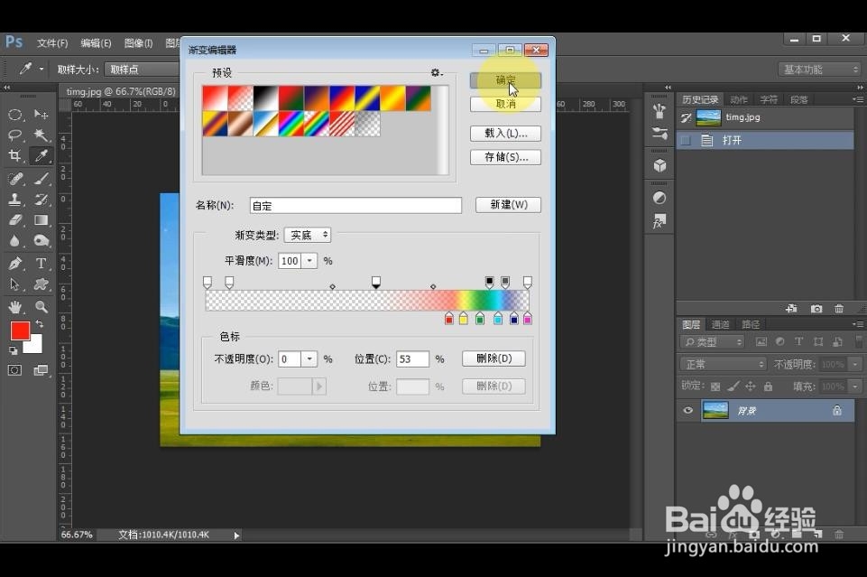The image size is (867, 577).
Task: Select the Hand tool
Action: [x=15, y=307]
